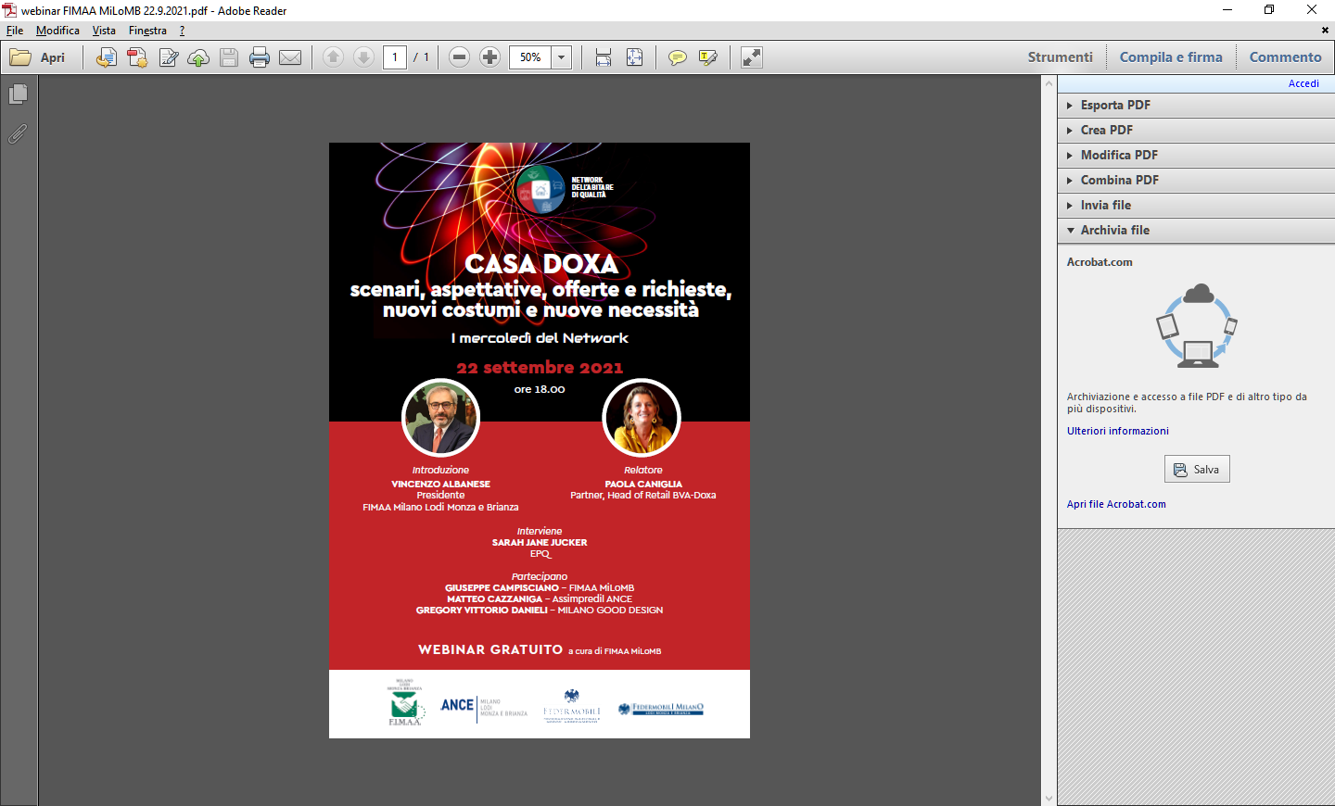Click the fit one full page icon
This screenshot has width=1335, height=806.
634,57
